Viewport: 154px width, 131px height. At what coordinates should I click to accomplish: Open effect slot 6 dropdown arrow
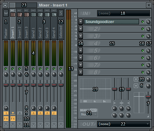(x=81, y=58)
